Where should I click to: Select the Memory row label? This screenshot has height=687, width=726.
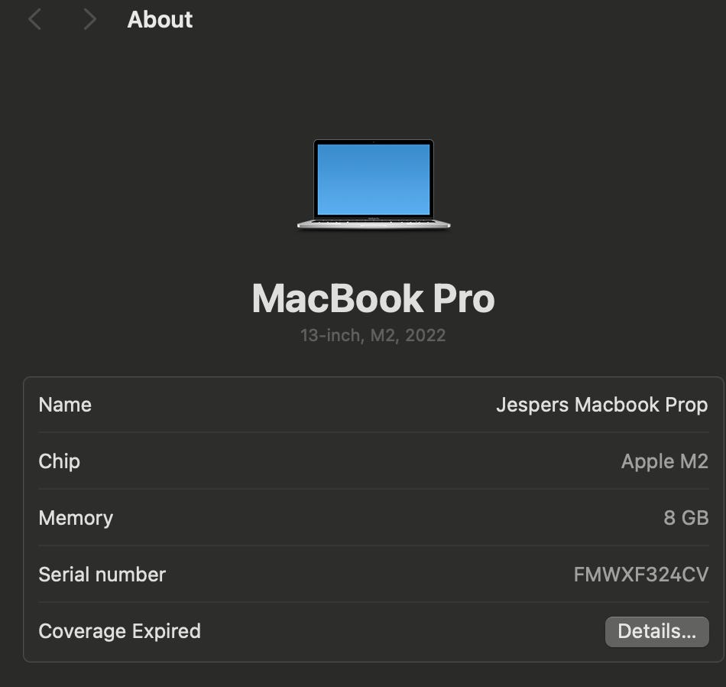click(x=76, y=518)
